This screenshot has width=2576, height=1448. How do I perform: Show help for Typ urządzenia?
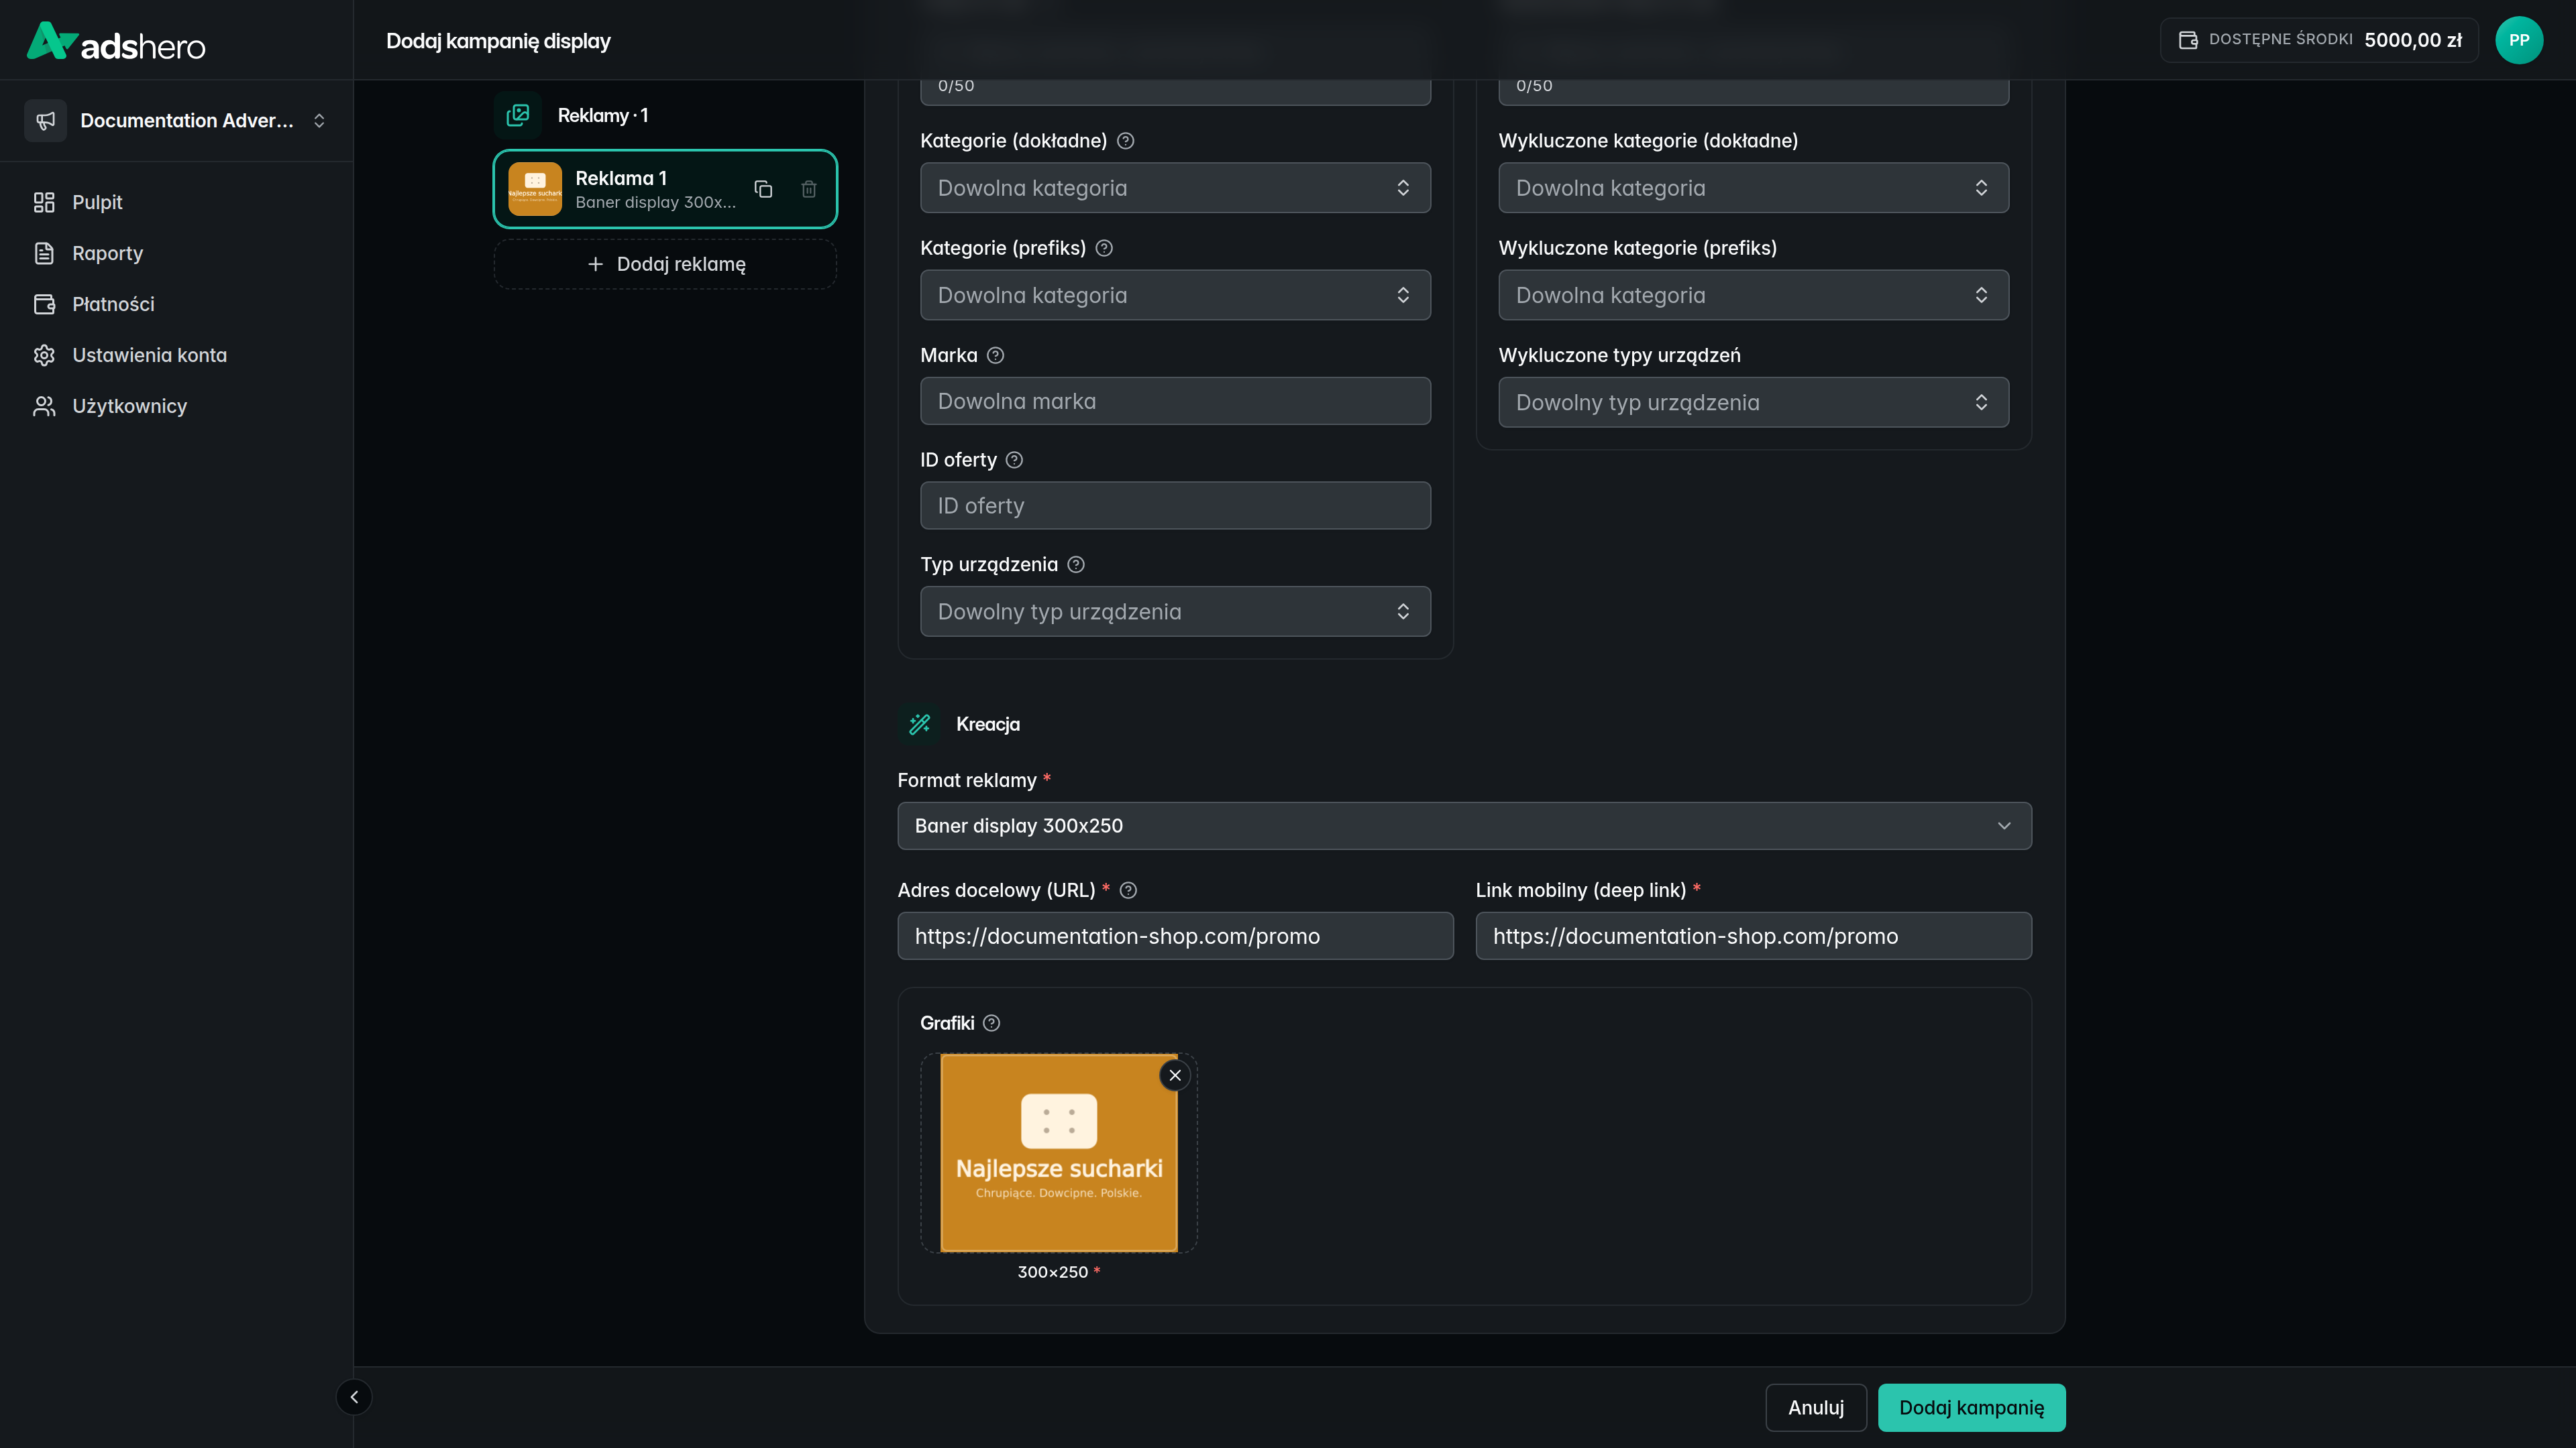(x=1076, y=564)
